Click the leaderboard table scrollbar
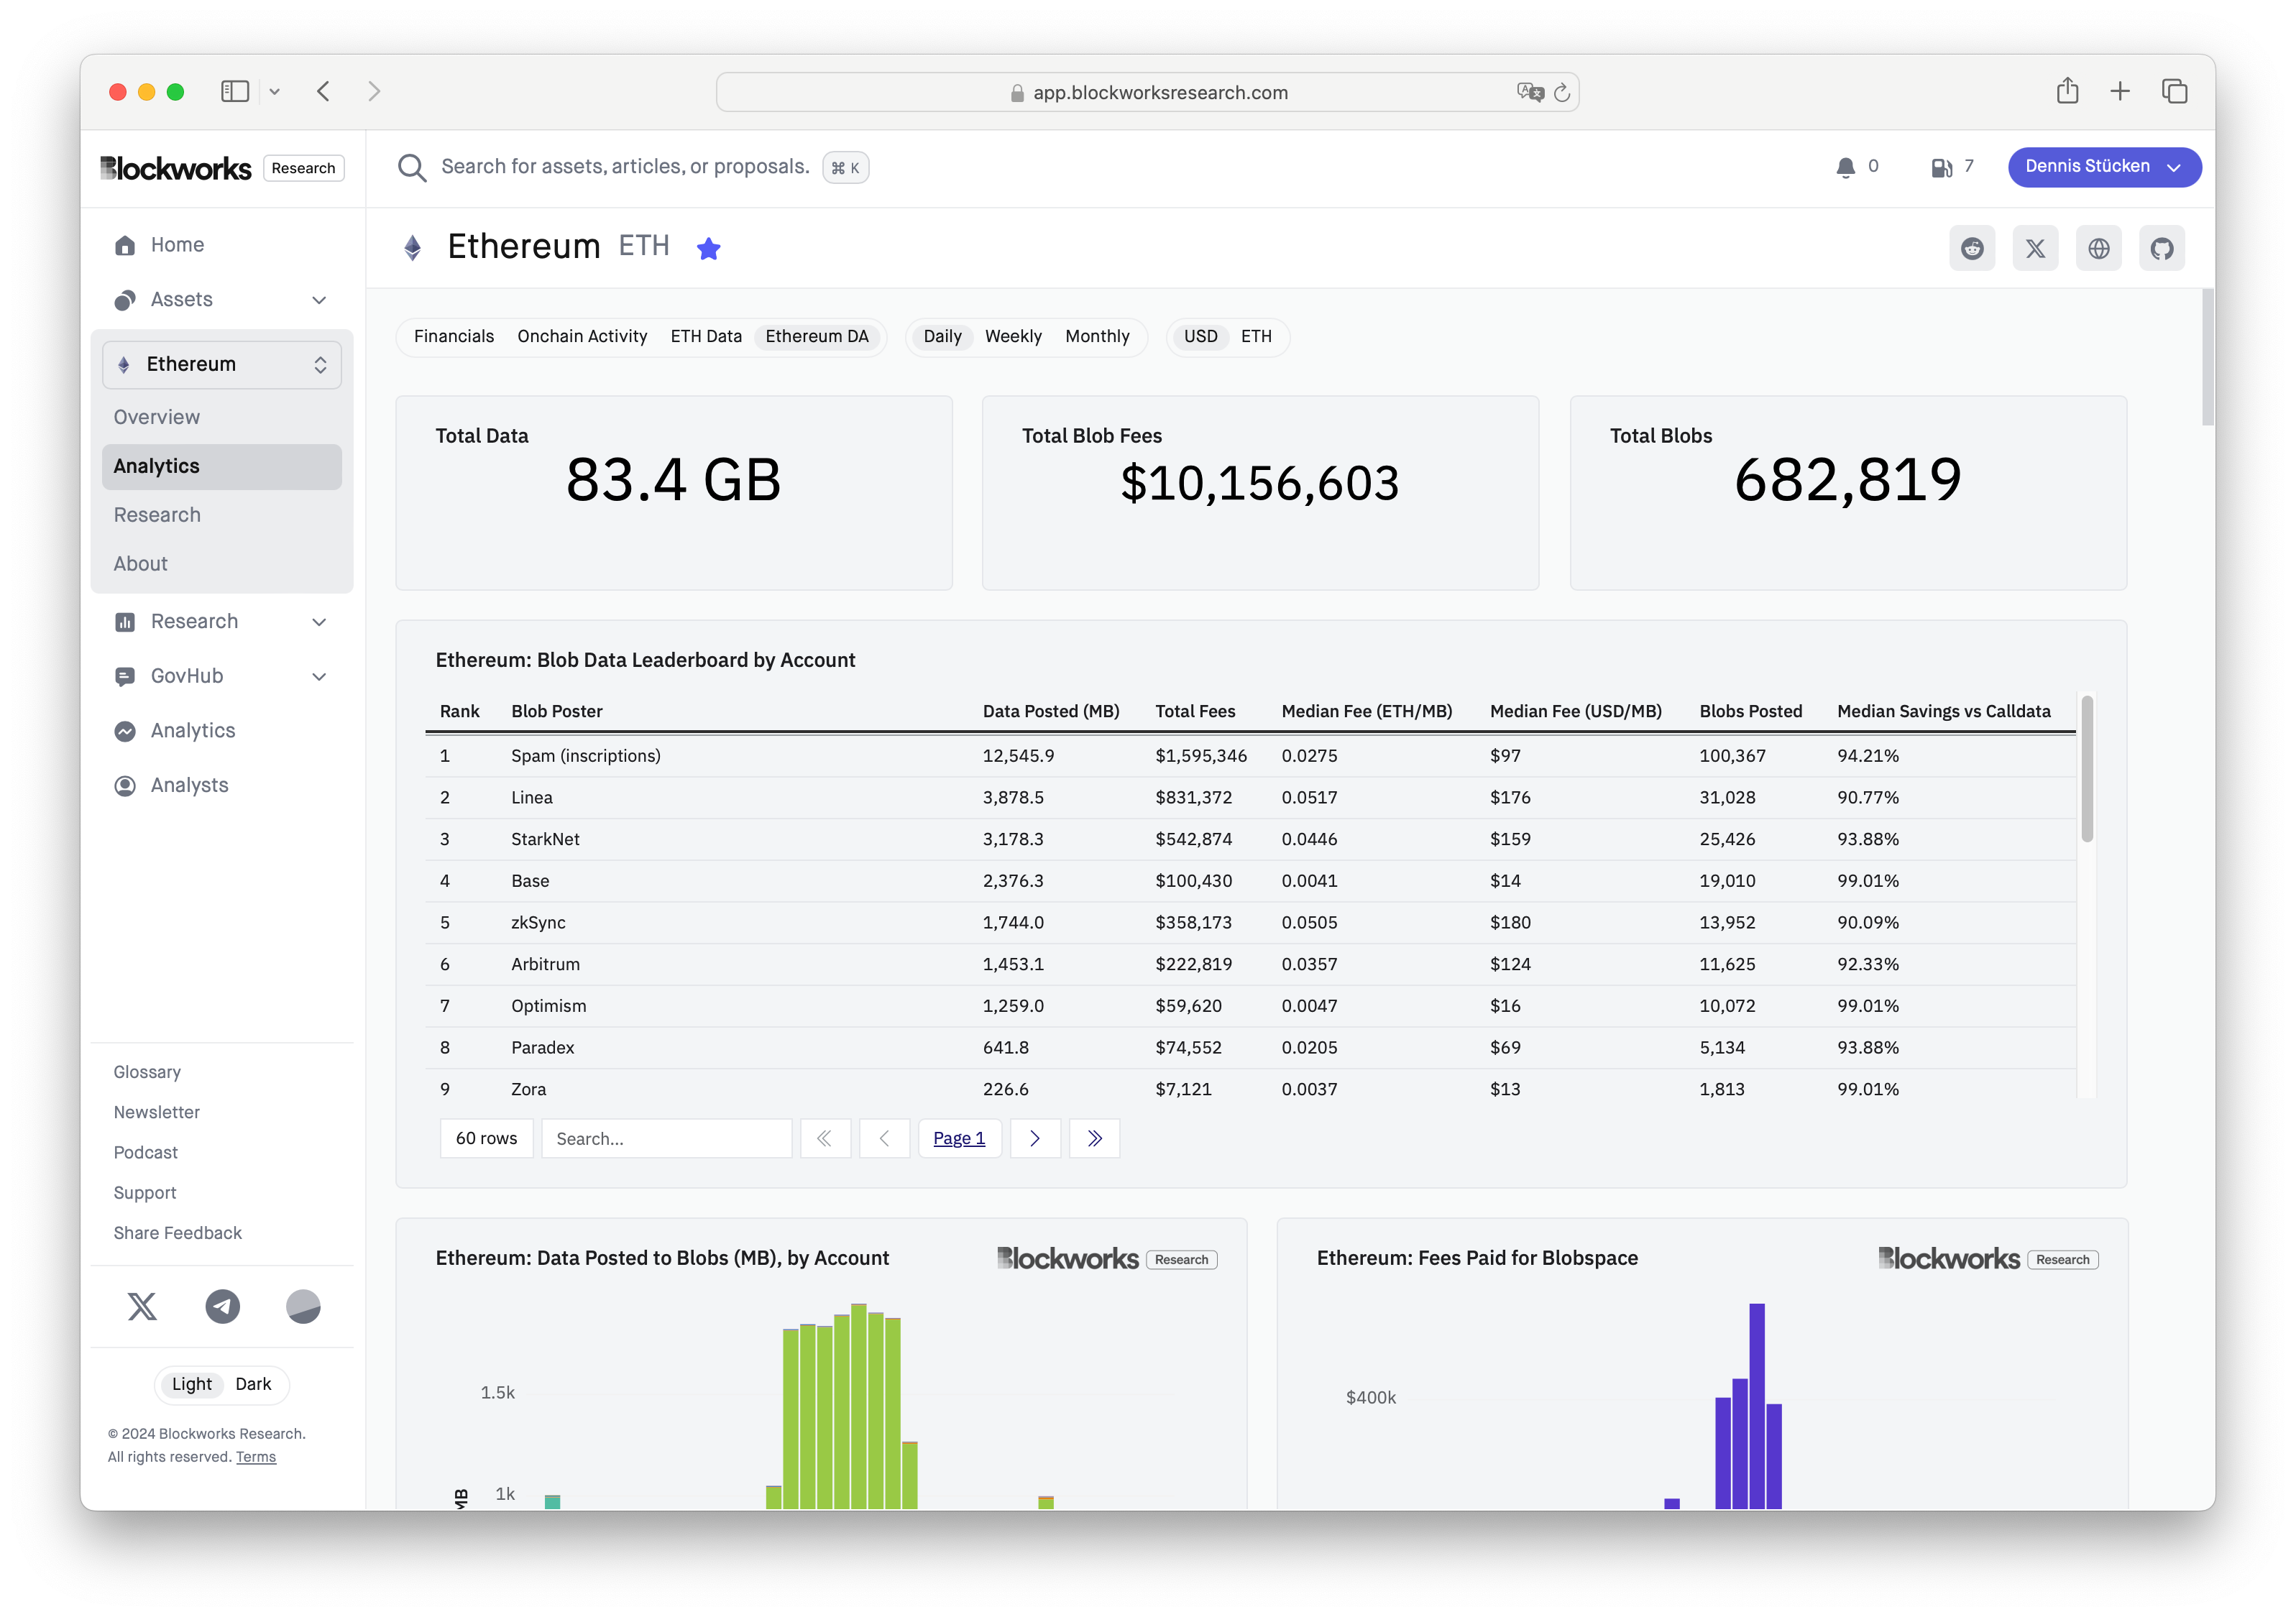2296x1617 pixels. [x=2087, y=769]
